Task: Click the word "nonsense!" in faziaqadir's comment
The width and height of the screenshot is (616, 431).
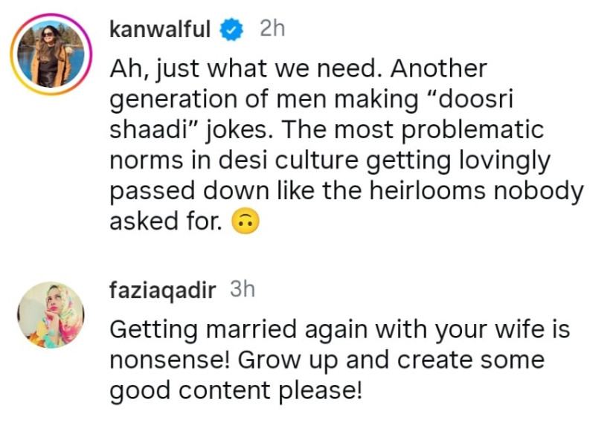Action: point(165,360)
